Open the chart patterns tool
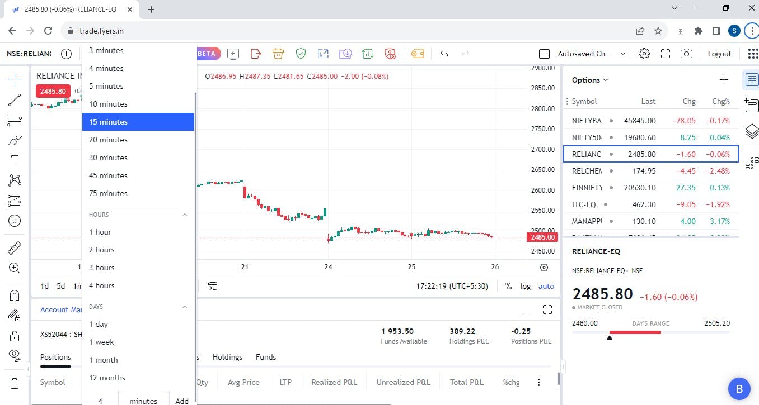The width and height of the screenshot is (759, 405). pyautogui.click(x=15, y=180)
